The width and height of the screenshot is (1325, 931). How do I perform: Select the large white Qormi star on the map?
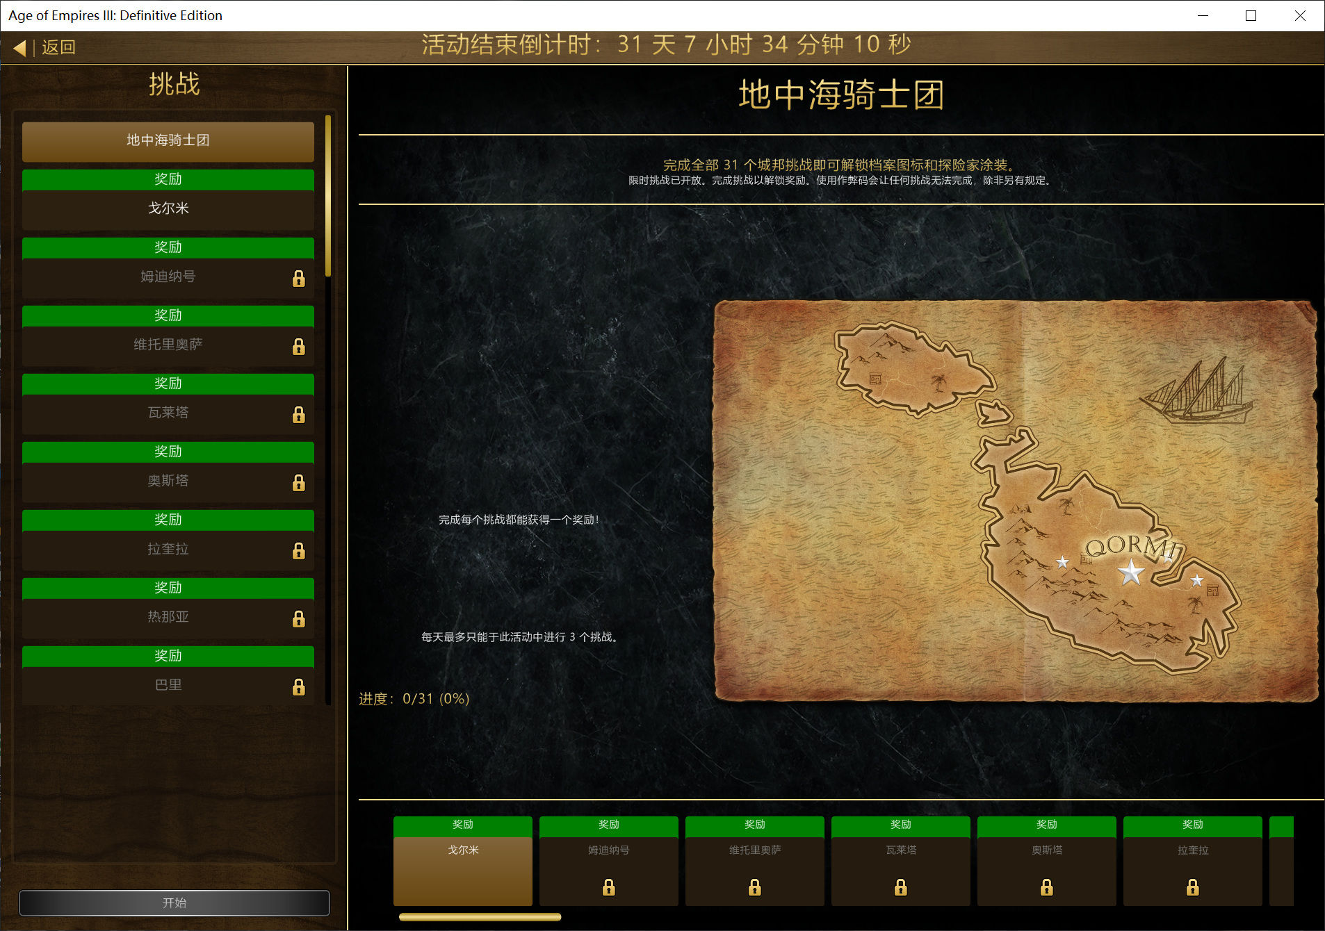(x=1131, y=572)
